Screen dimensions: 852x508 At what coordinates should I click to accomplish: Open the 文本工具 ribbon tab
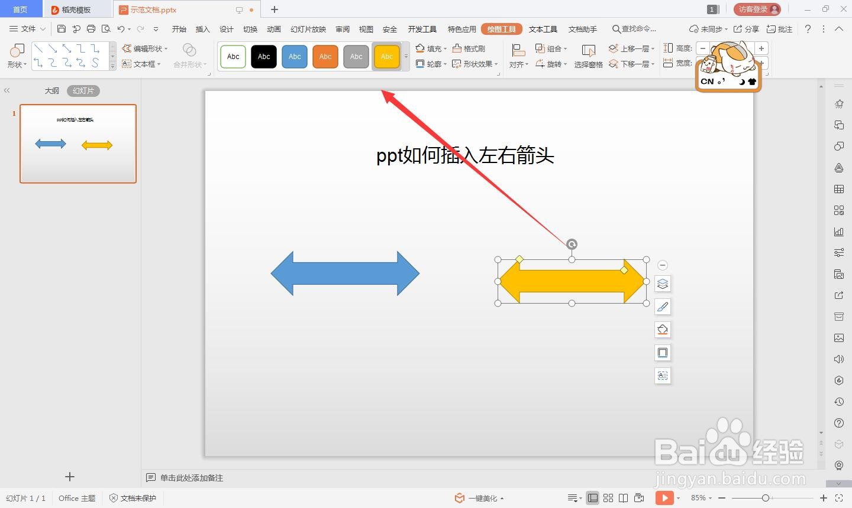(543, 29)
